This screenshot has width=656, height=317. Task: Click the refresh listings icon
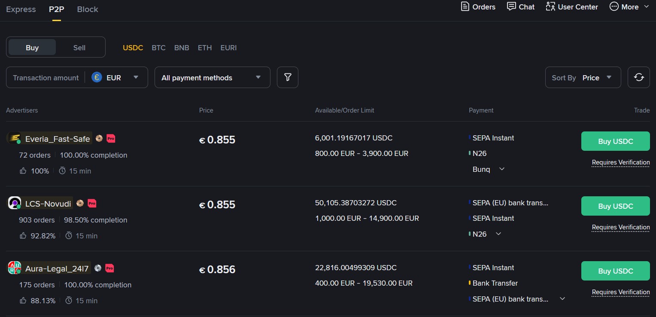(639, 77)
